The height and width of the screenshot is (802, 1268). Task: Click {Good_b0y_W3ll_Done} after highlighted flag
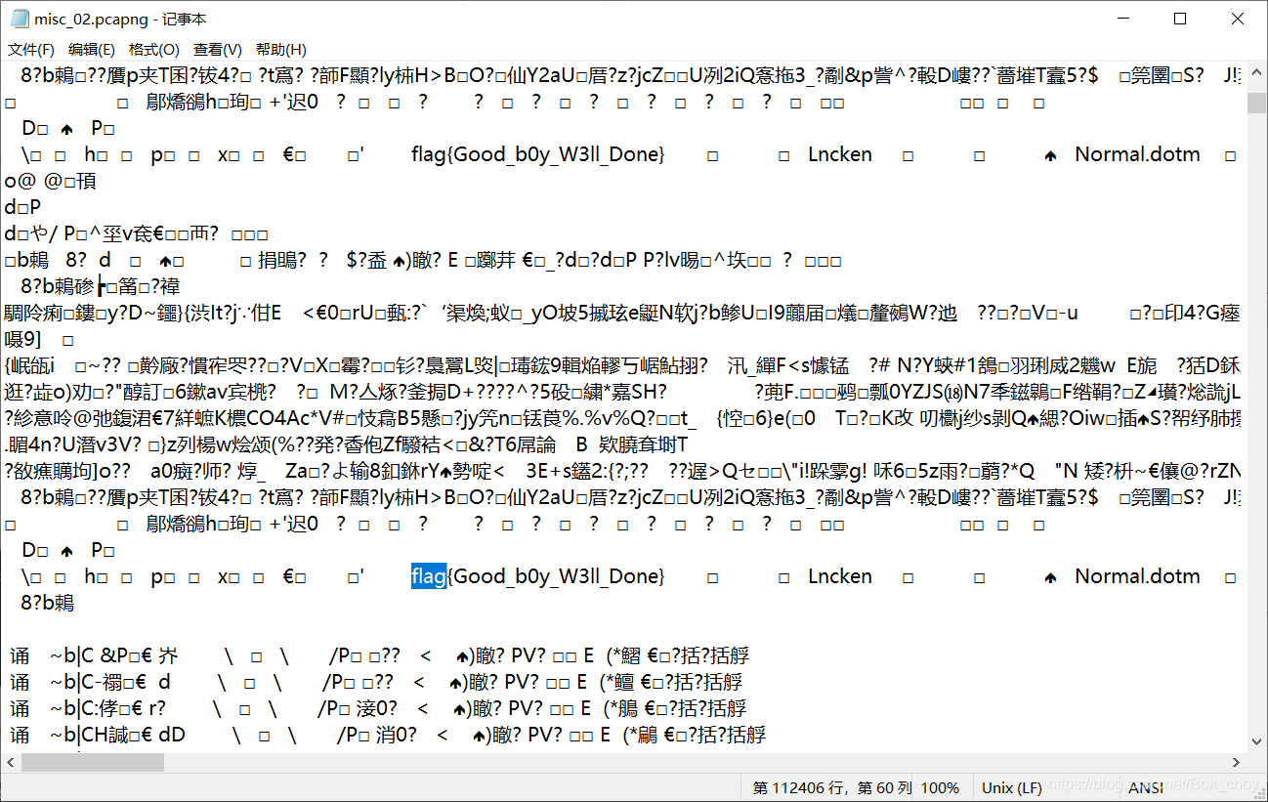pyautogui.click(x=557, y=576)
